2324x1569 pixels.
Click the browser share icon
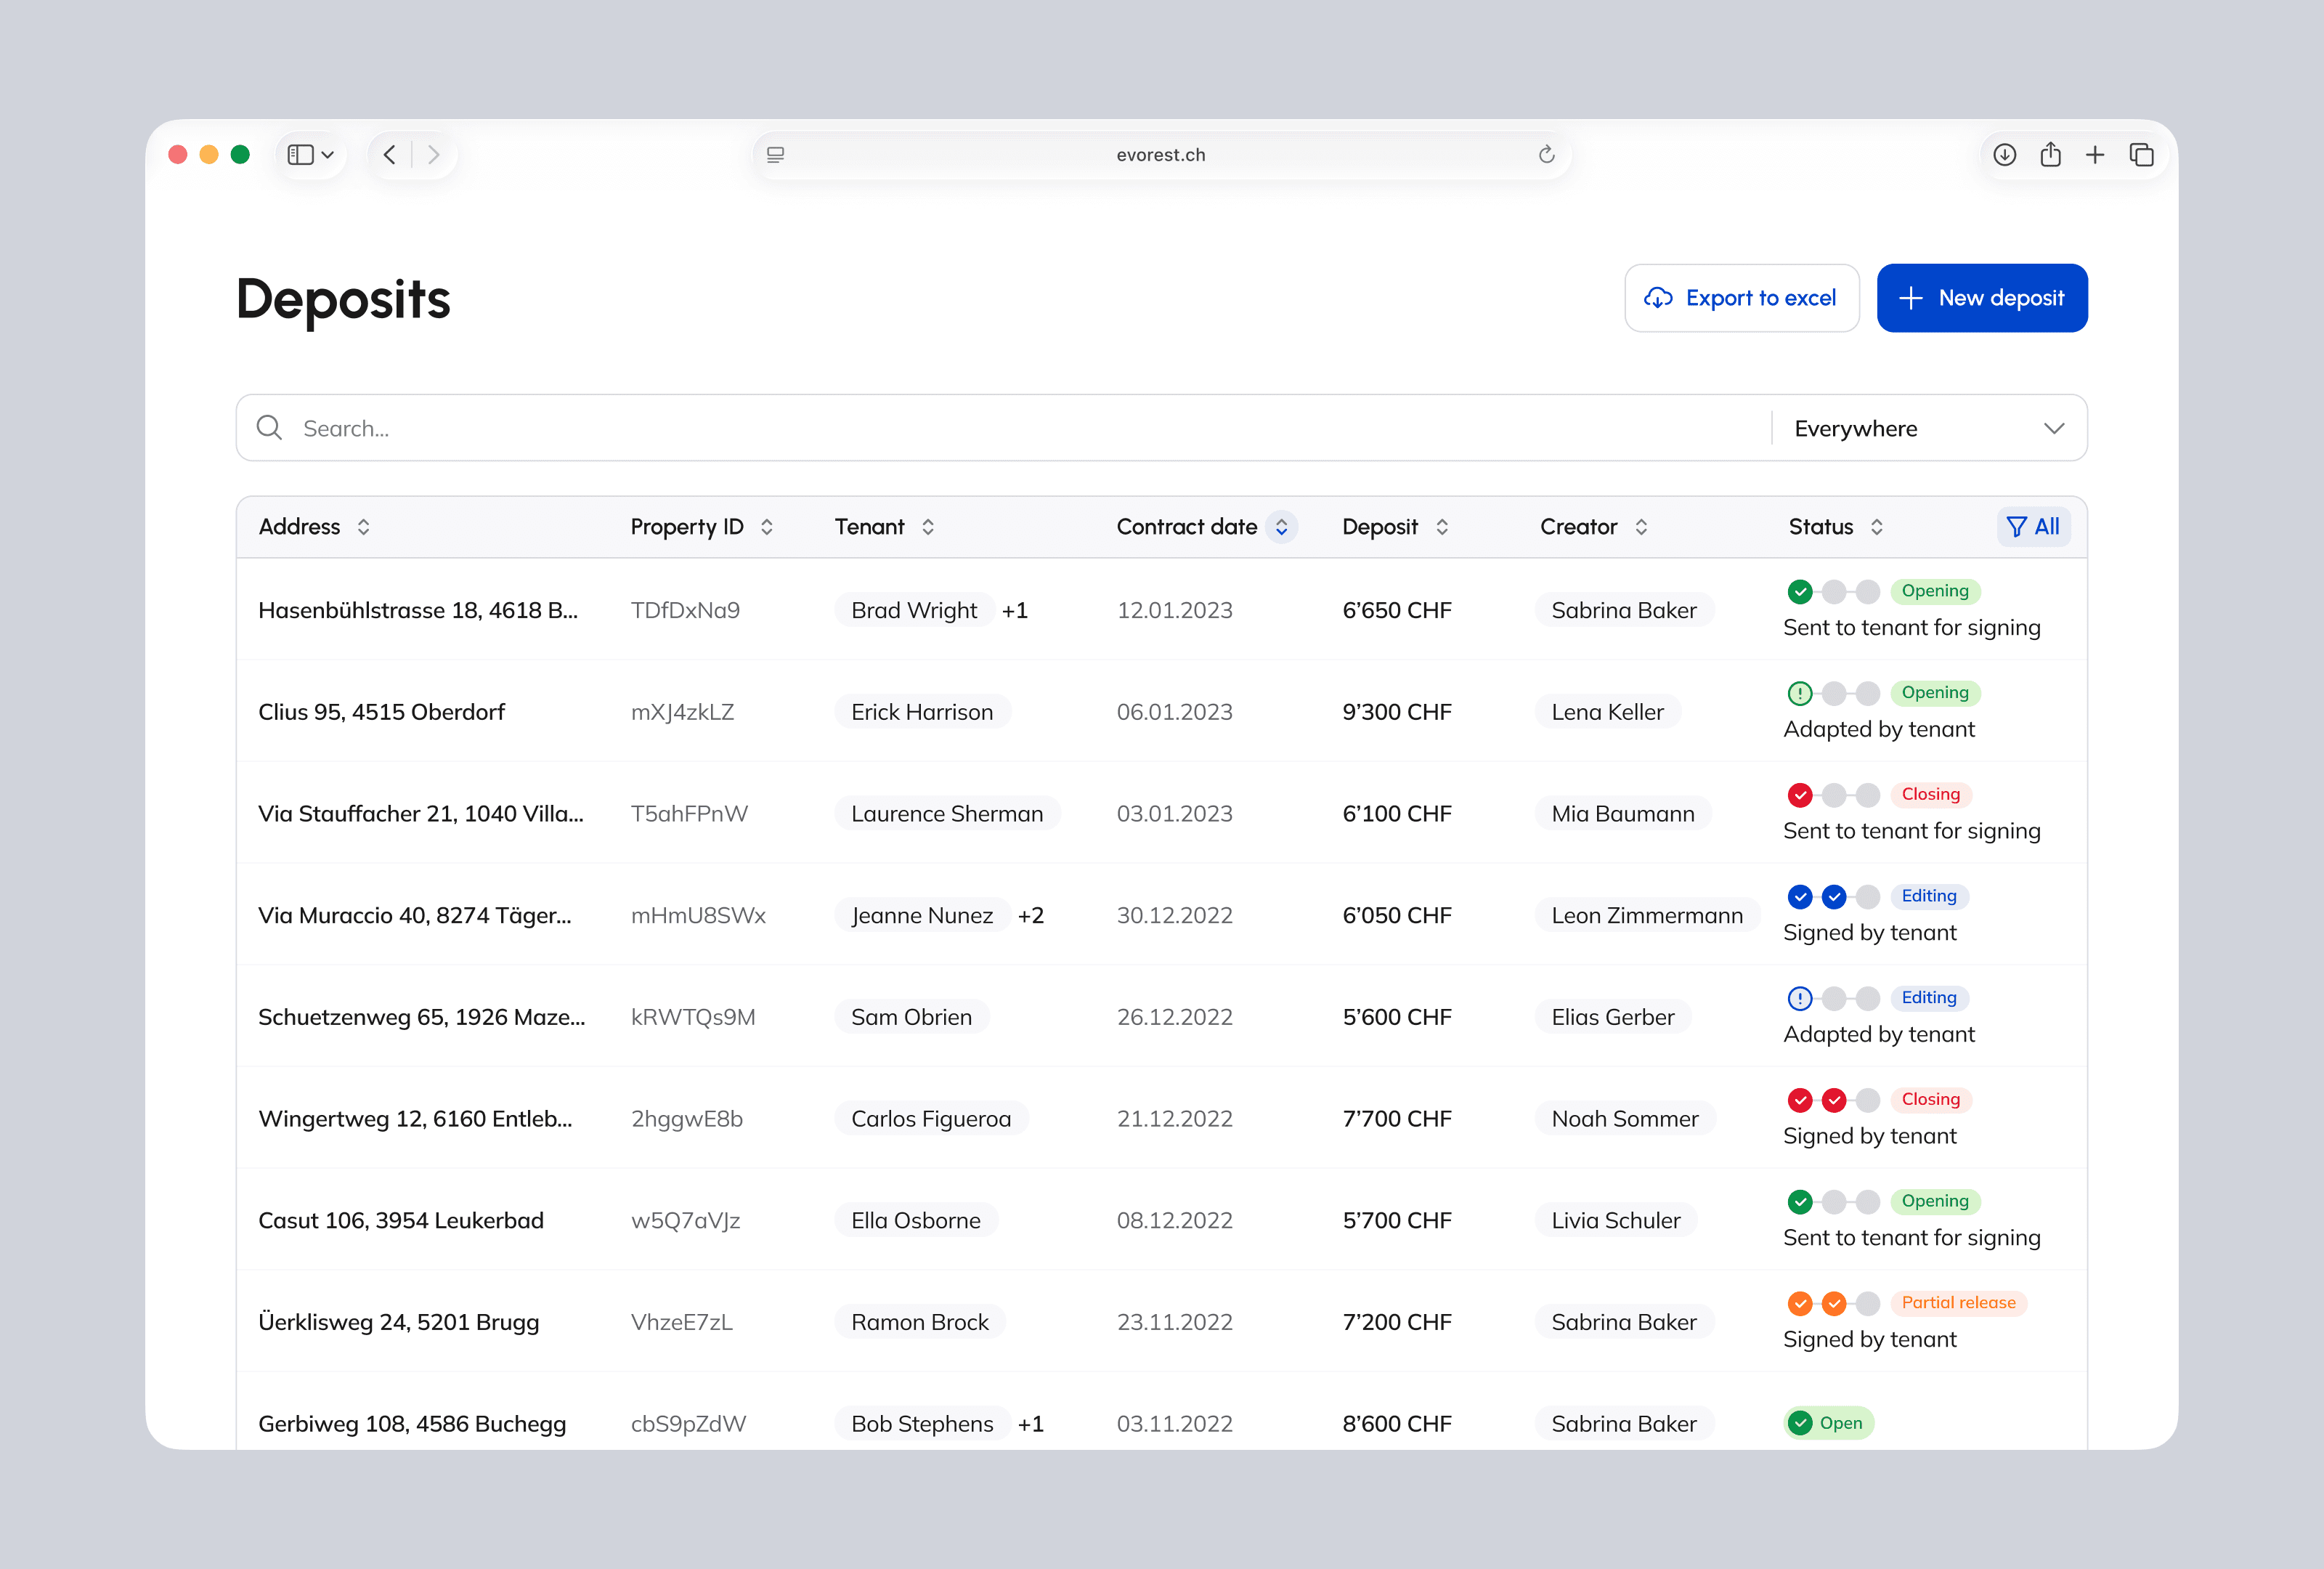[x=2050, y=155]
